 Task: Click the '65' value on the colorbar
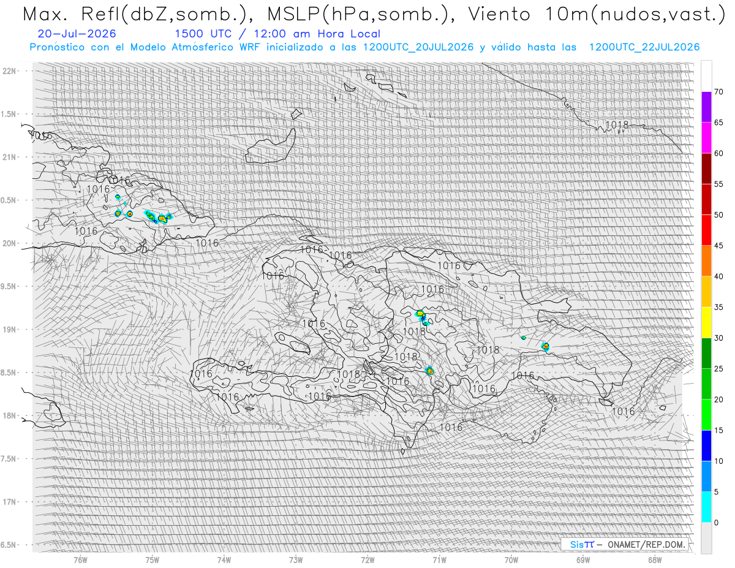pos(719,123)
